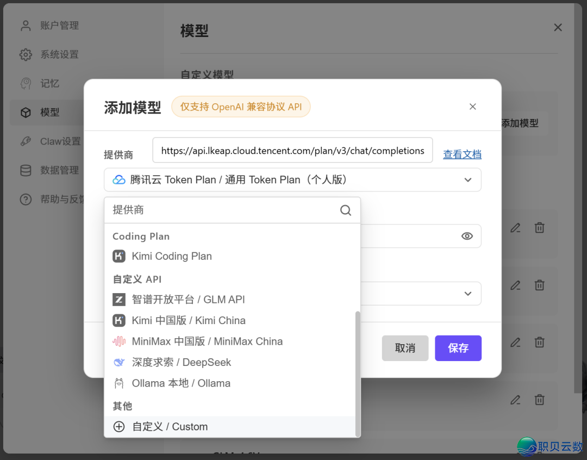Toggle API key visibility eye icon
587x460 pixels.
(x=467, y=236)
